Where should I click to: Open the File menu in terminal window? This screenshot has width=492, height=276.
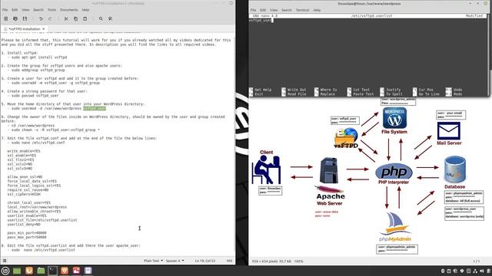point(253,10)
